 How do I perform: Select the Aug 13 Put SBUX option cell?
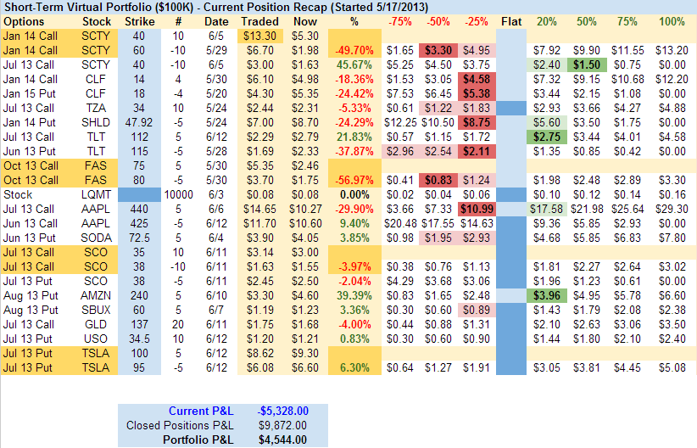click(30, 310)
